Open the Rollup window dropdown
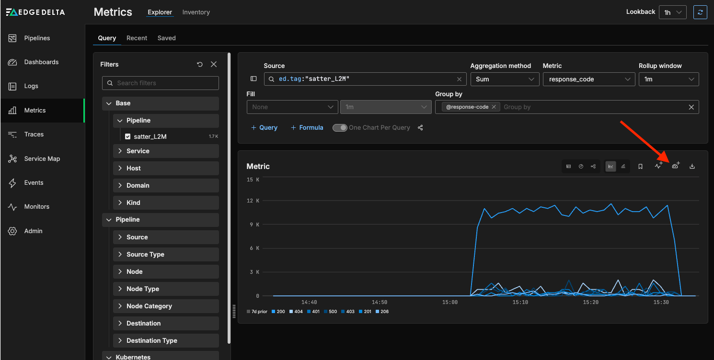Viewport: 714px width, 360px height. pyautogui.click(x=668, y=79)
